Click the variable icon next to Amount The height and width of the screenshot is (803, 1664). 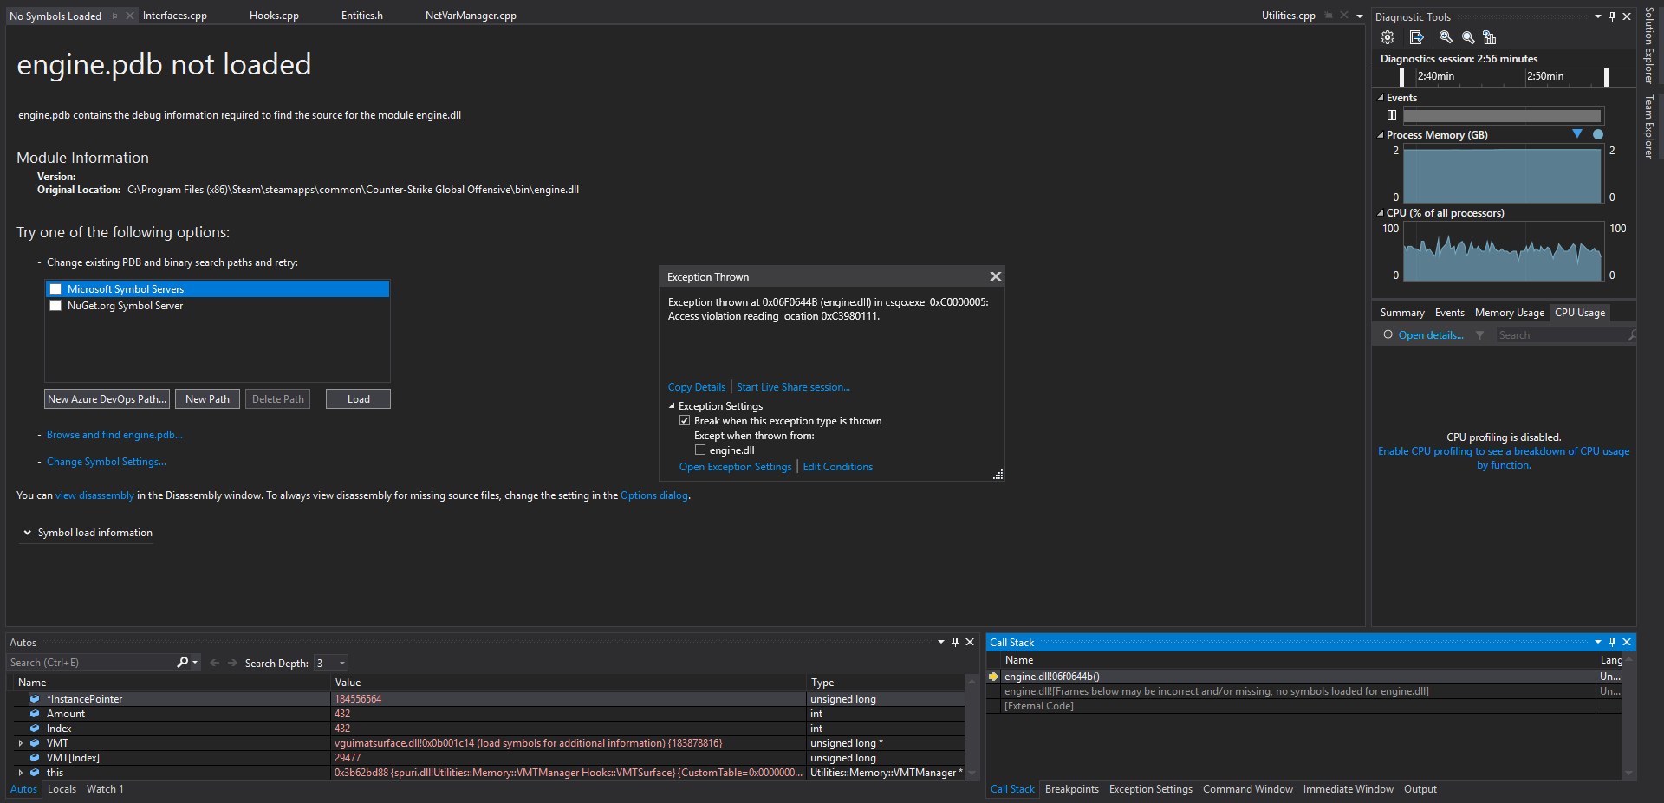35,714
